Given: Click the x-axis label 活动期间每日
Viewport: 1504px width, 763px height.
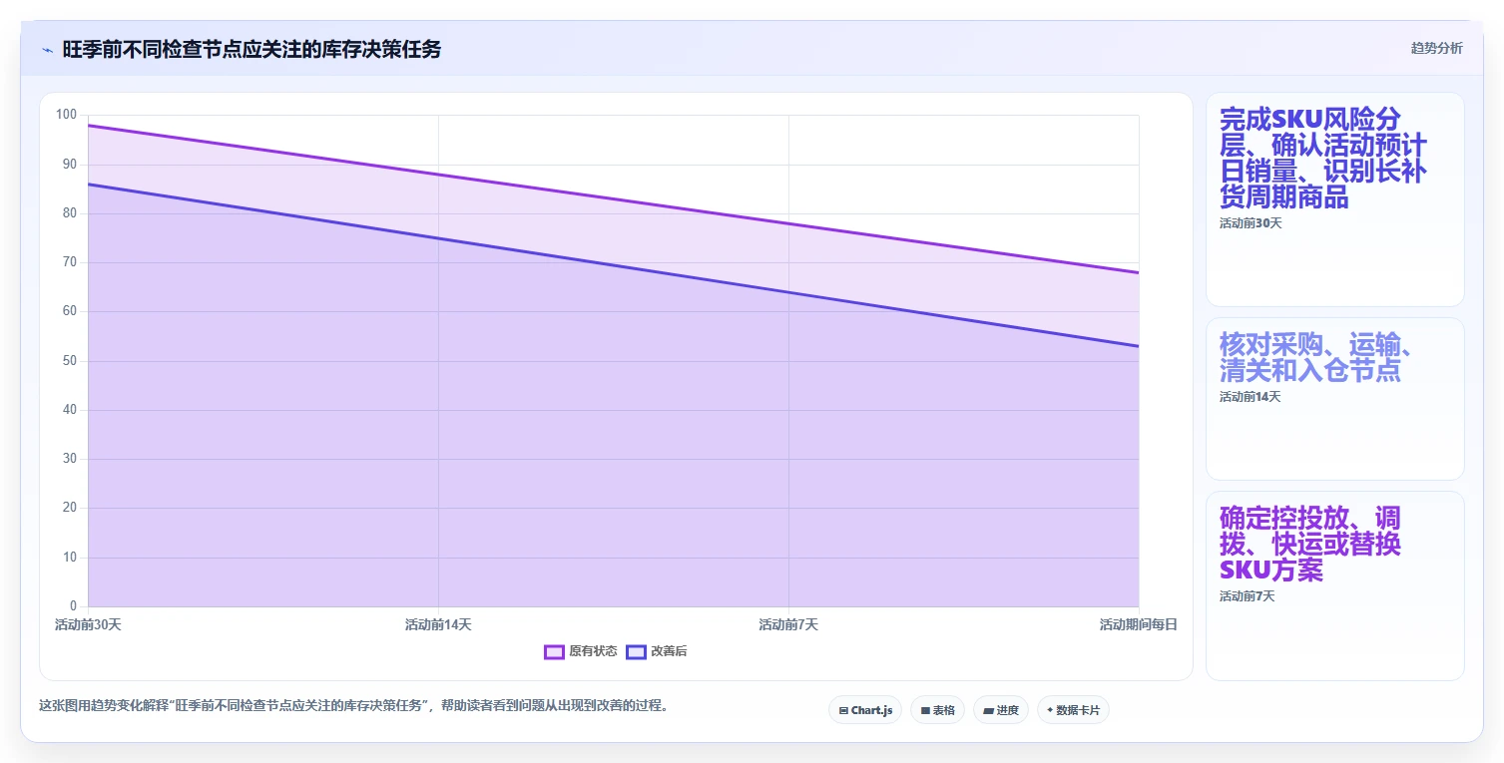Looking at the screenshot, I should [1139, 624].
